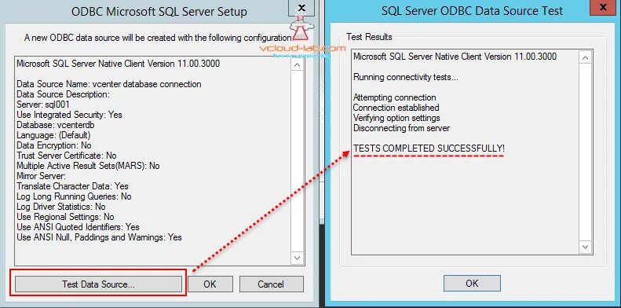Select the 'Translate Character Data: Yes' line
Viewport: 621px width, 308px height.
coord(72,186)
